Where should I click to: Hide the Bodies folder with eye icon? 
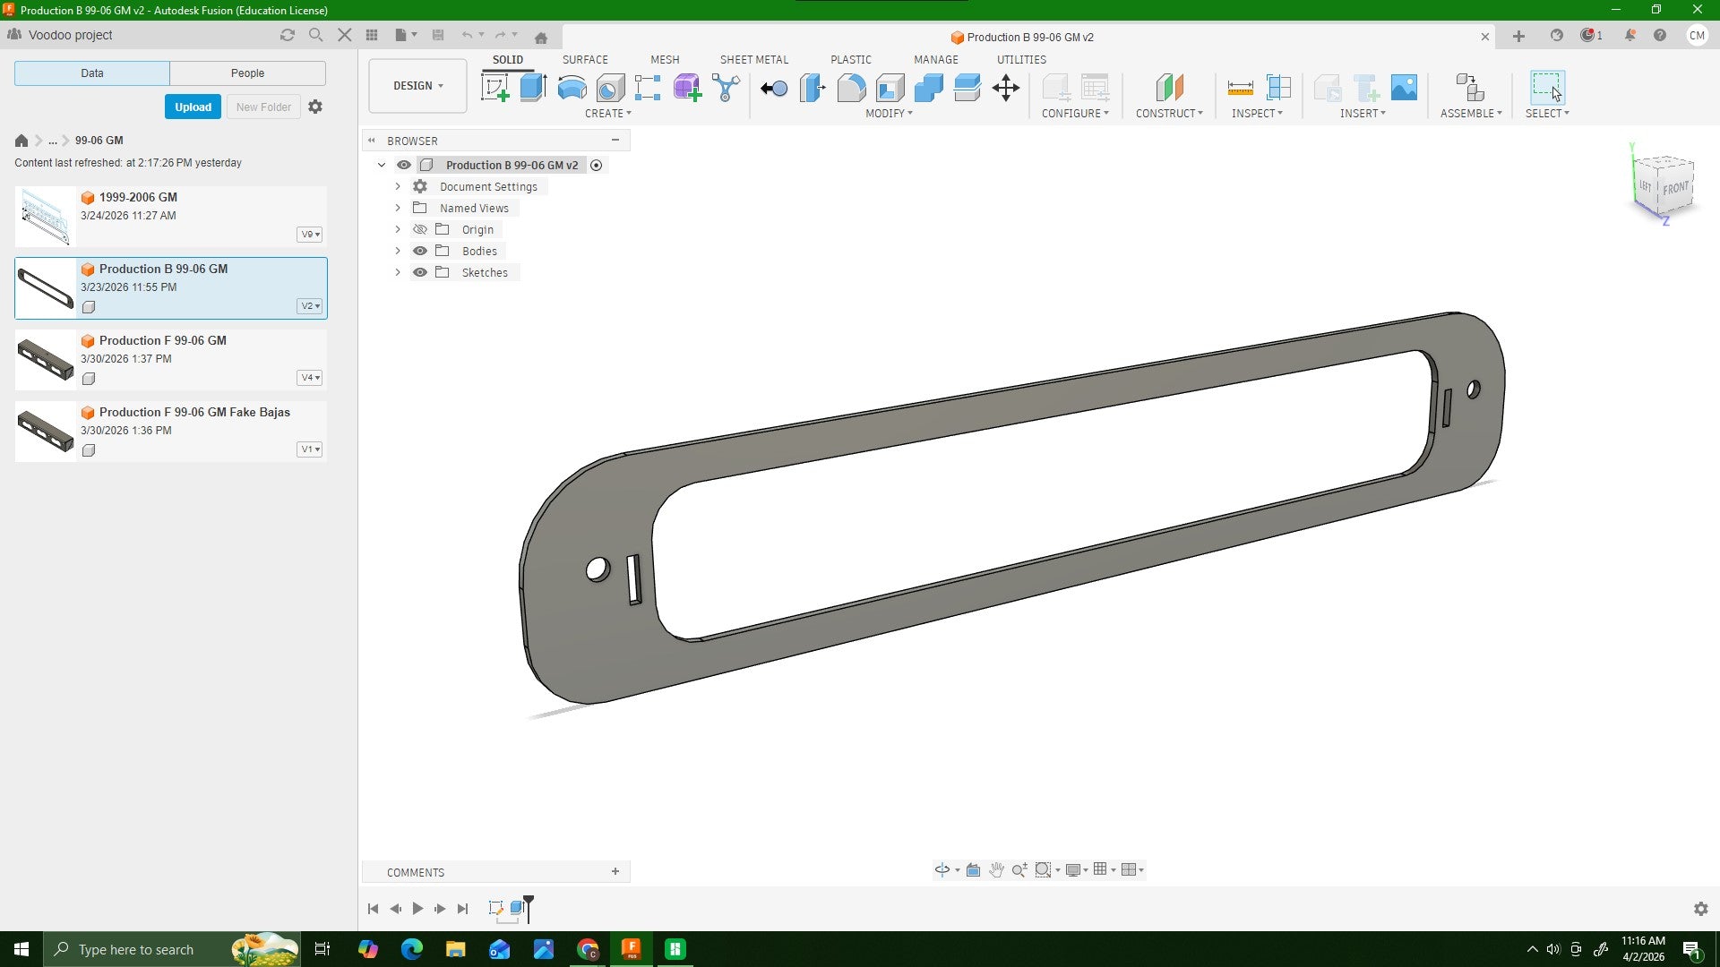click(419, 251)
